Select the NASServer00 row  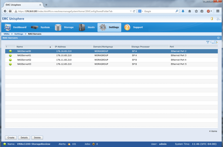point(111,51)
